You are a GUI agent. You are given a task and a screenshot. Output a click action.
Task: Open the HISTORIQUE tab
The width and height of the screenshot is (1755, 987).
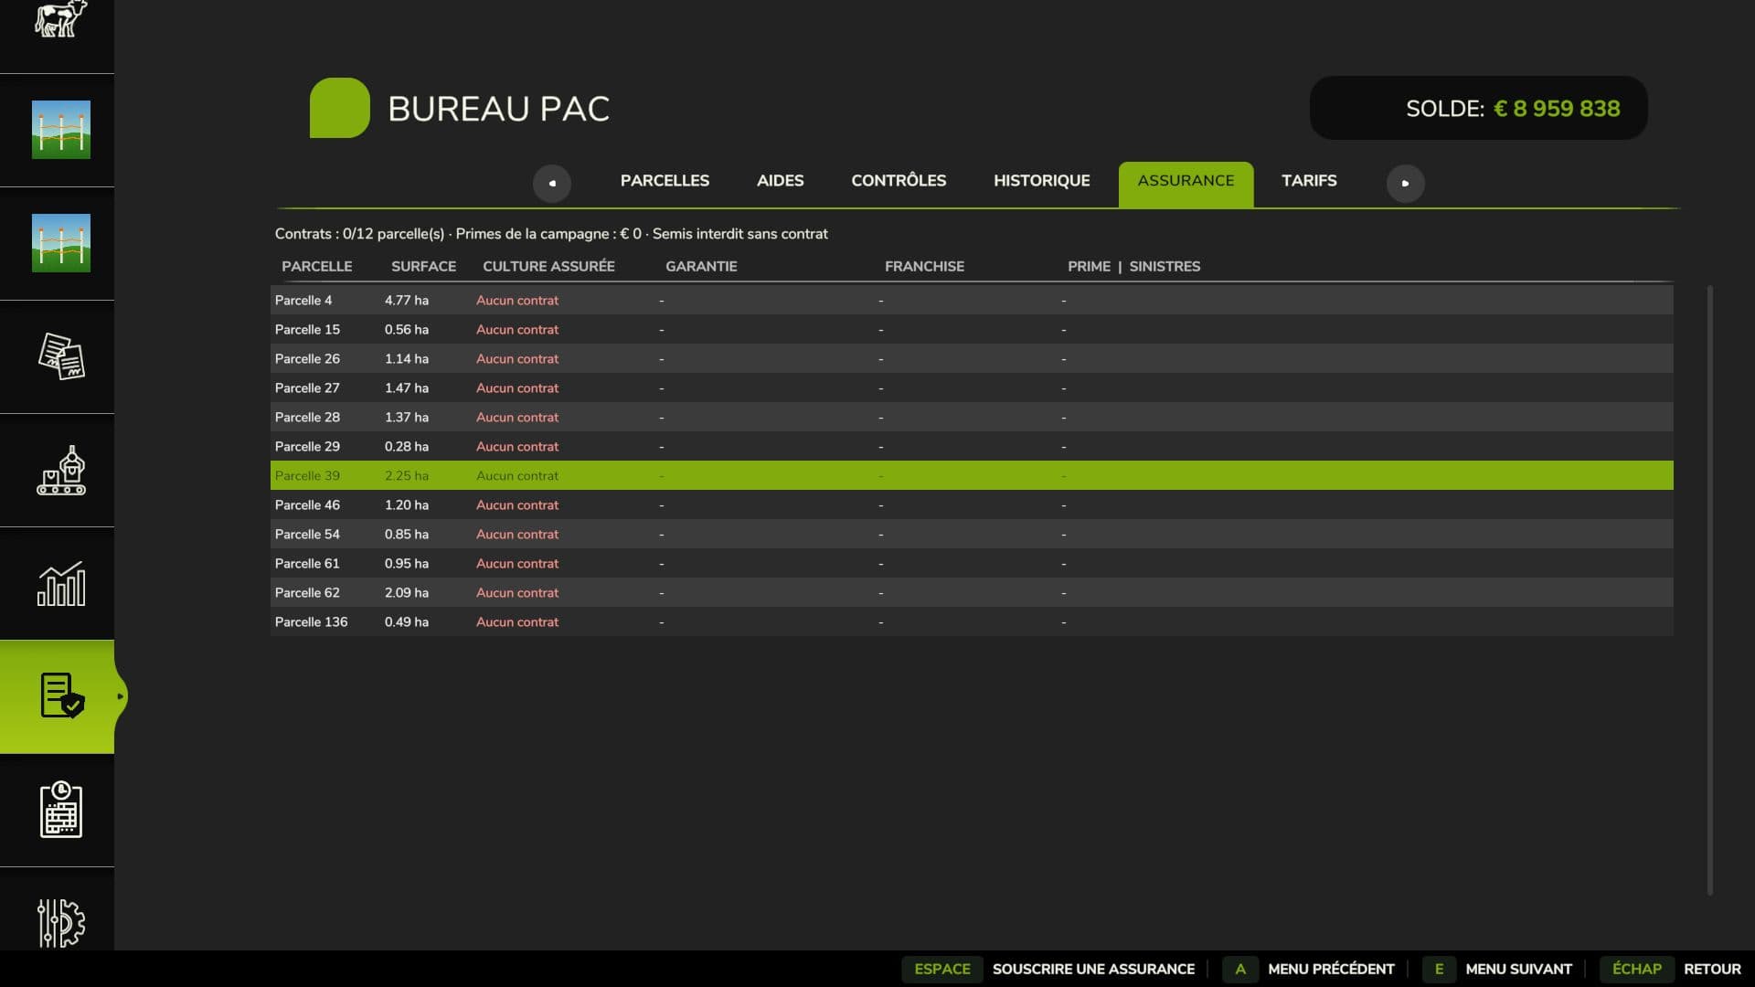1041,181
